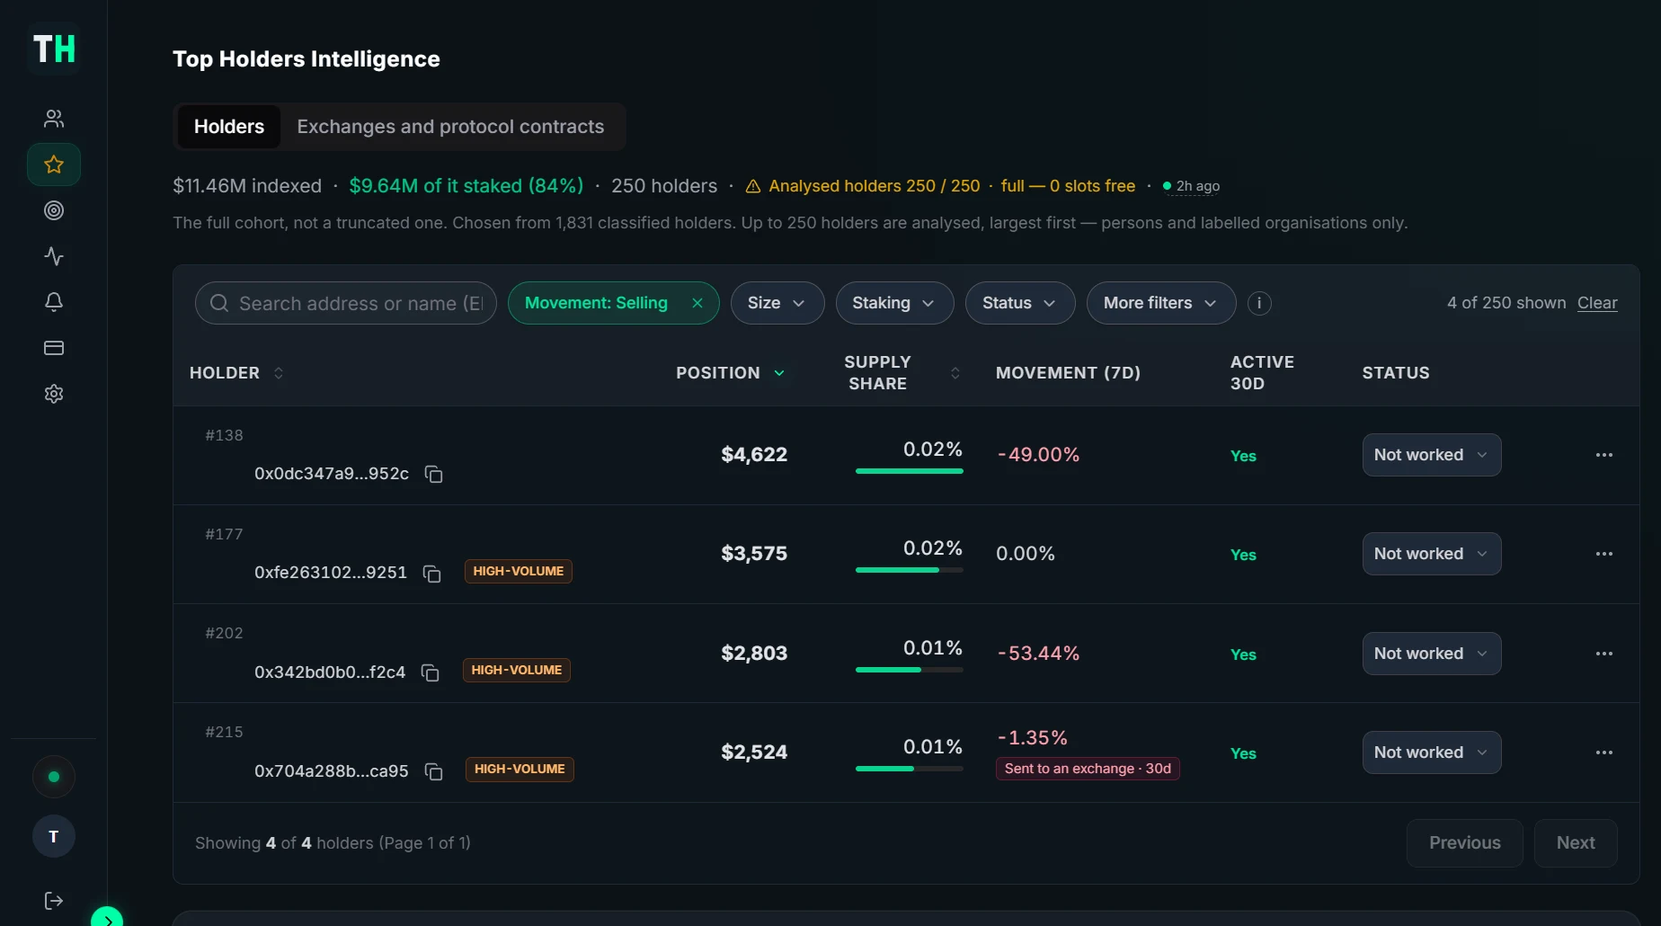Viewport: 1661px width, 926px height.
Task: Change status dropdown for holder #177
Action: point(1432,554)
